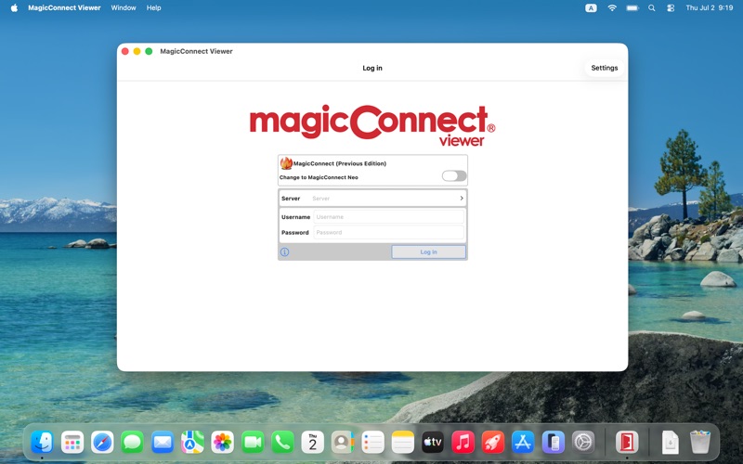Screen dimensions: 743x464
Task: Open Control Center in menu bar
Action: (x=671, y=7)
